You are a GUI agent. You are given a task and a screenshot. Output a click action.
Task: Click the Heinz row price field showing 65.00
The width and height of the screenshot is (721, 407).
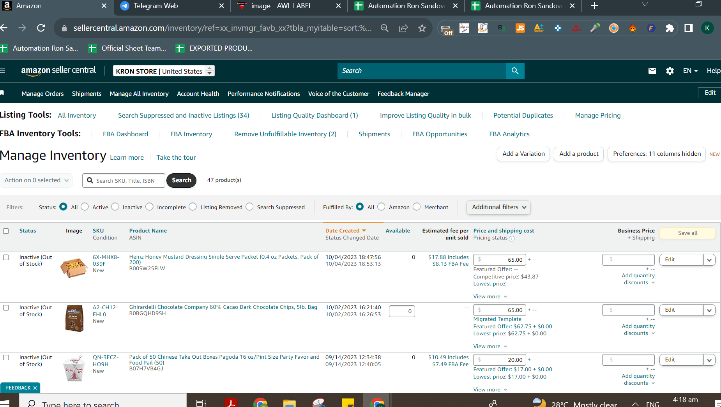[x=500, y=260]
